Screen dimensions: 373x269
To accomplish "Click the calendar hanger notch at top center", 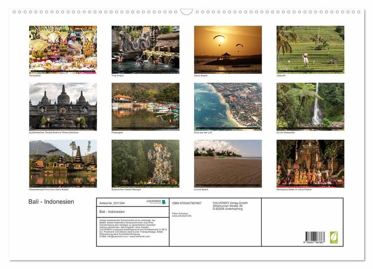I will pyautogui.click(x=186, y=11).
